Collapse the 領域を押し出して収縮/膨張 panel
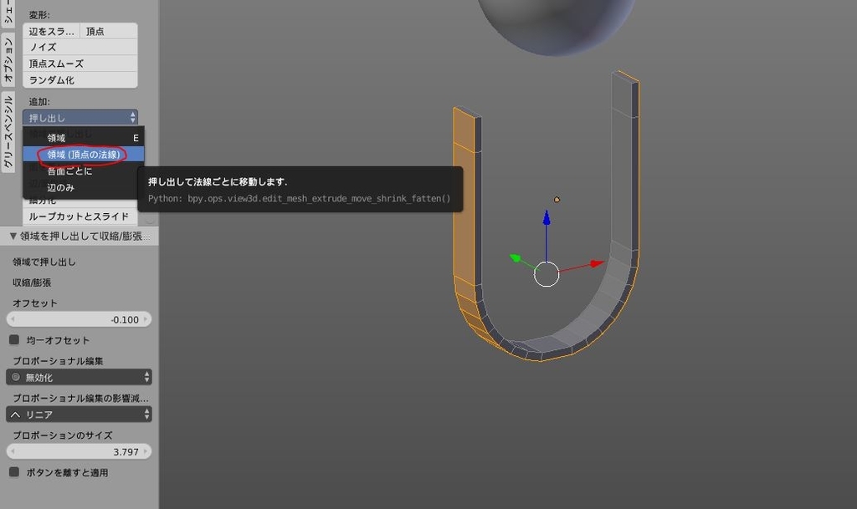Screen dimensions: 857x509 (x=13, y=236)
